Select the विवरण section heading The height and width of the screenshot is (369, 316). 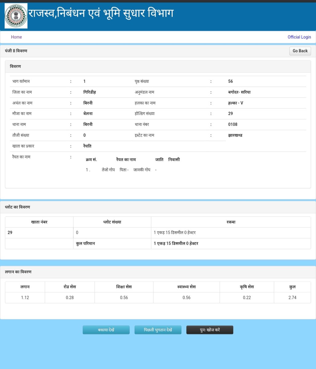(15, 66)
